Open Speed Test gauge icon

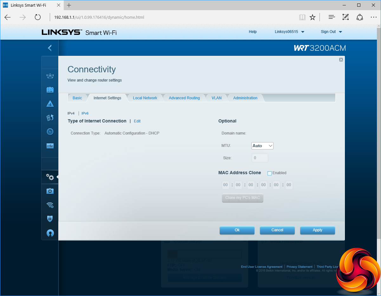tap(50, 132)
